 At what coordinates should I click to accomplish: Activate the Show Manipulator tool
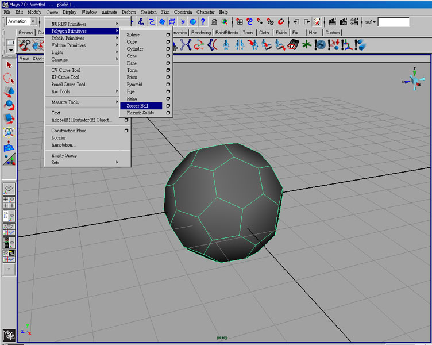click(x=9, y=159)
